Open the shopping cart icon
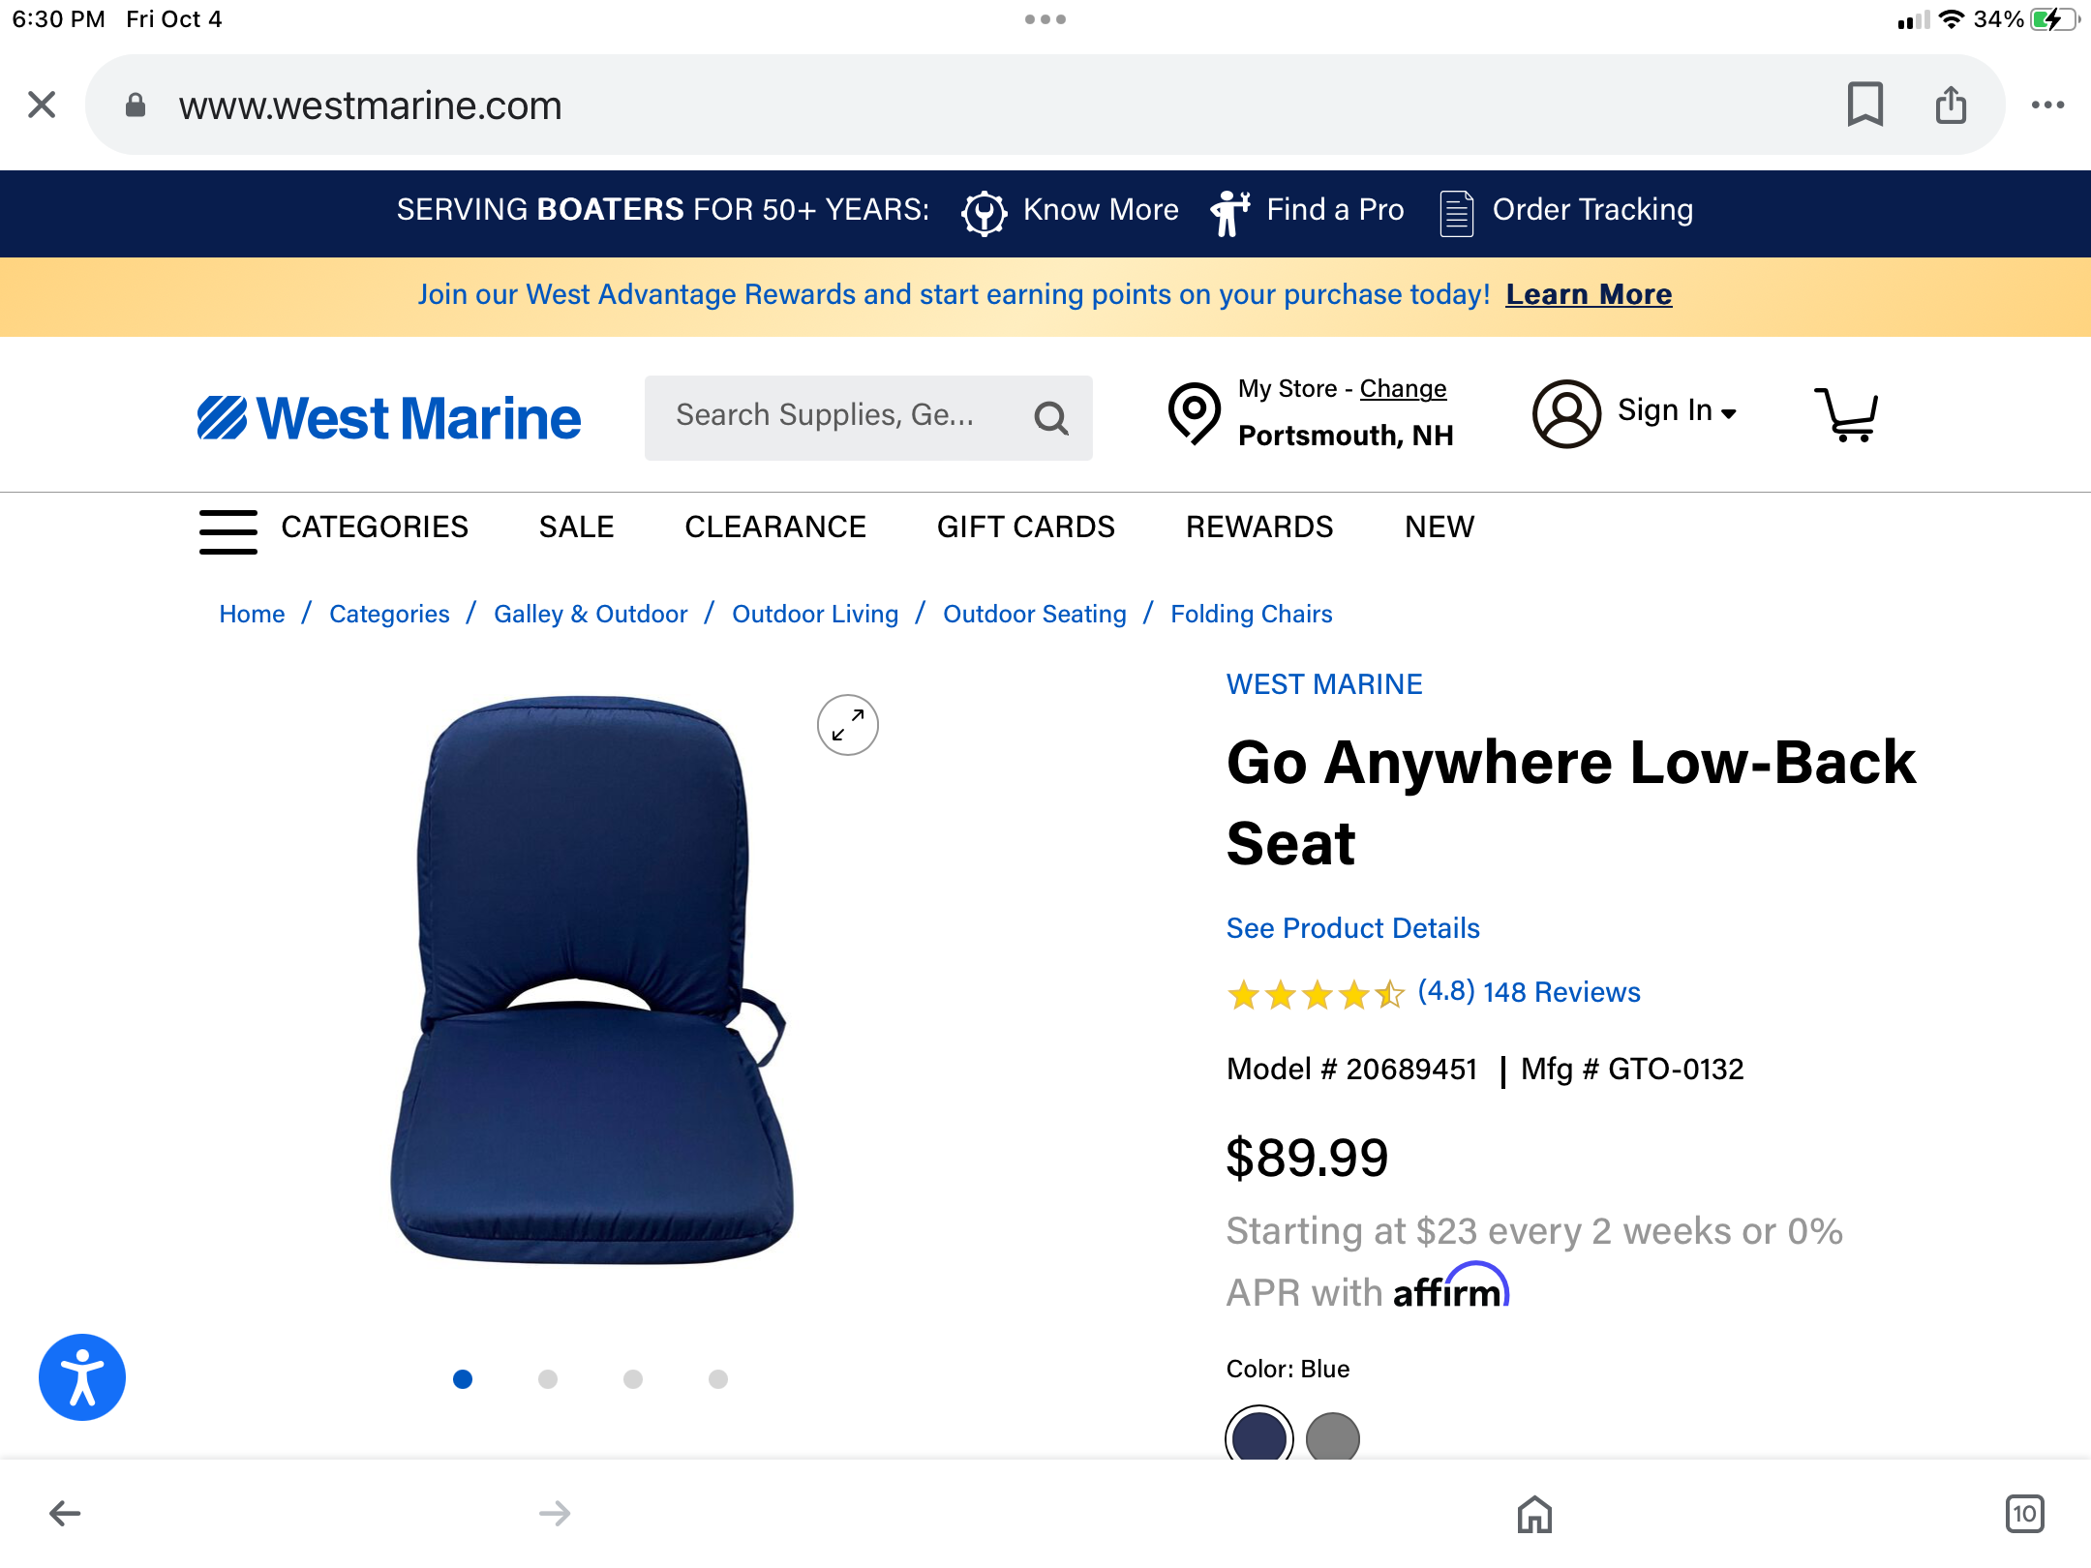Viewport: 2091px width, 1568px height. pos(1847,415)
